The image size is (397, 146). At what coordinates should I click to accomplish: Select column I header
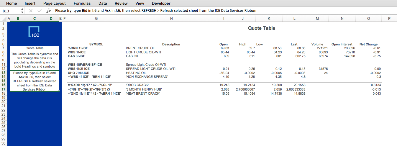coord(224,19)
